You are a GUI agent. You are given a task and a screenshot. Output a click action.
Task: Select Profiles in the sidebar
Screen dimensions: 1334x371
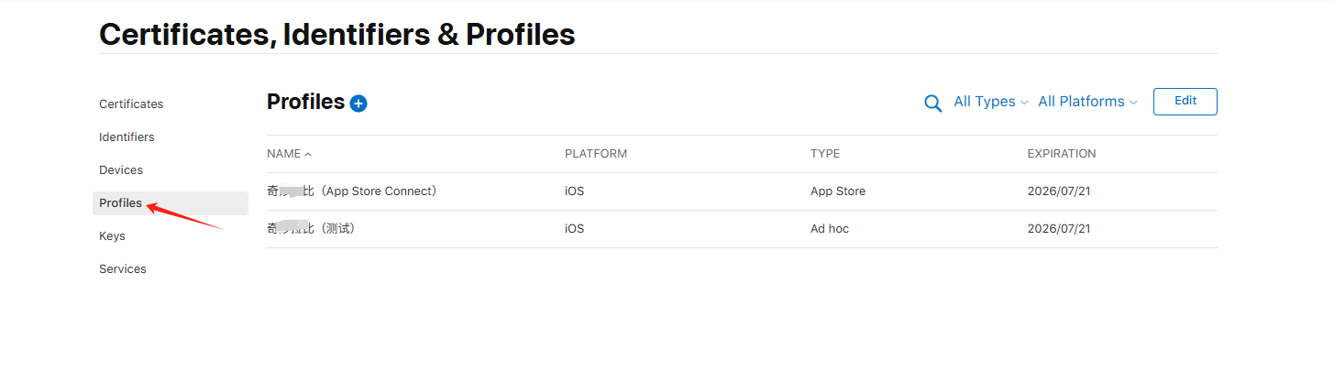[171, 203]
